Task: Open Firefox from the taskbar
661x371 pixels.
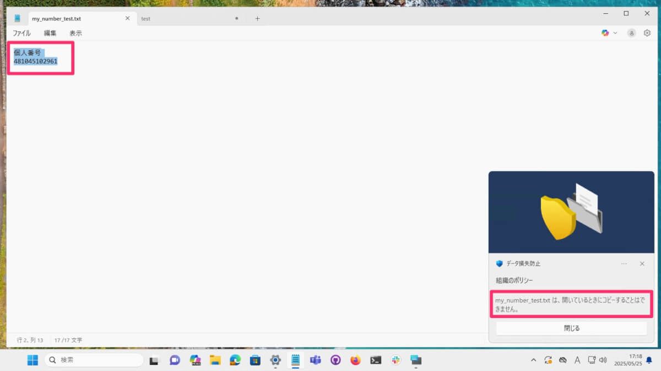Action: coord(355,360)
